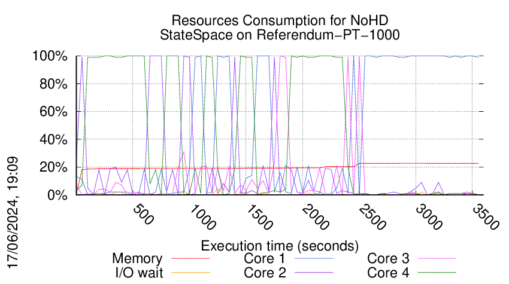
Task: Click the 3500 x-axis tick label
Action: coord(486,217)
